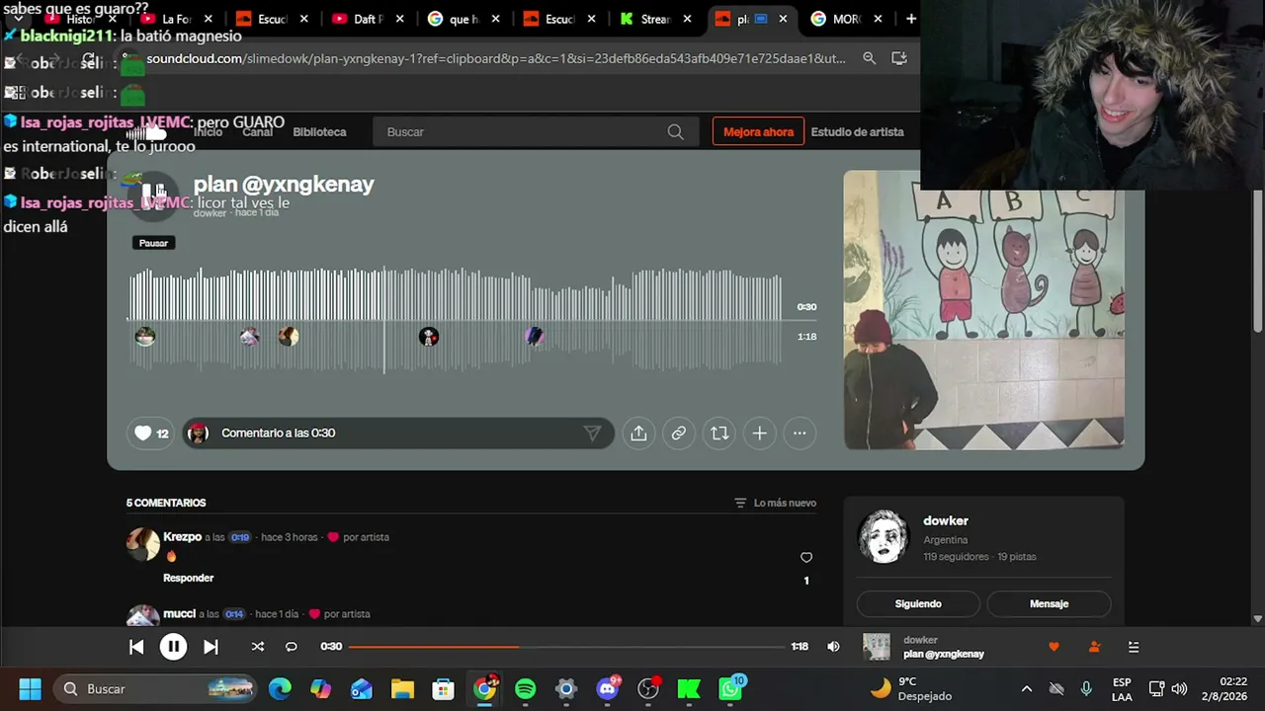Reply to Krezpo's comment with Responder

(x=188, y=578)
